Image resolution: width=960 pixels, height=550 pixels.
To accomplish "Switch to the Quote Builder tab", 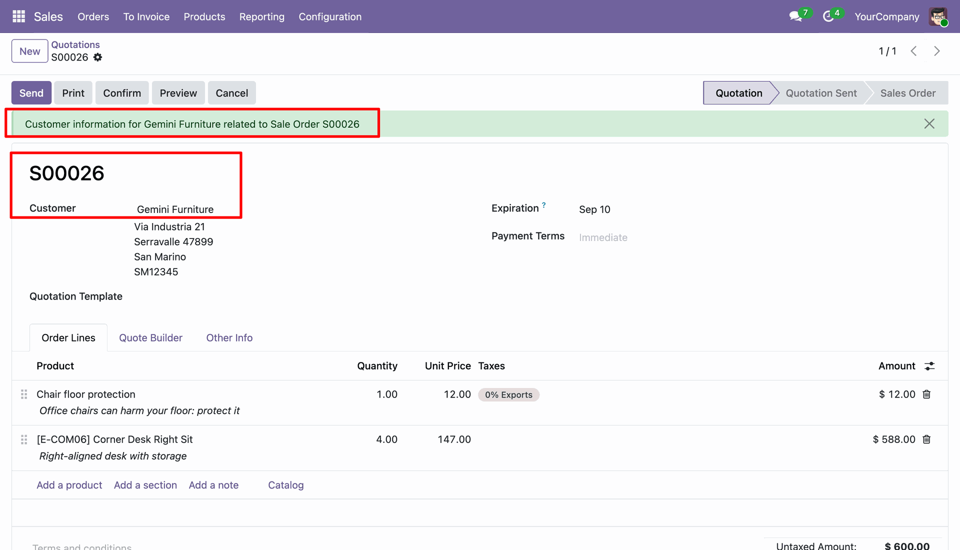I will [x=150, y=338].
